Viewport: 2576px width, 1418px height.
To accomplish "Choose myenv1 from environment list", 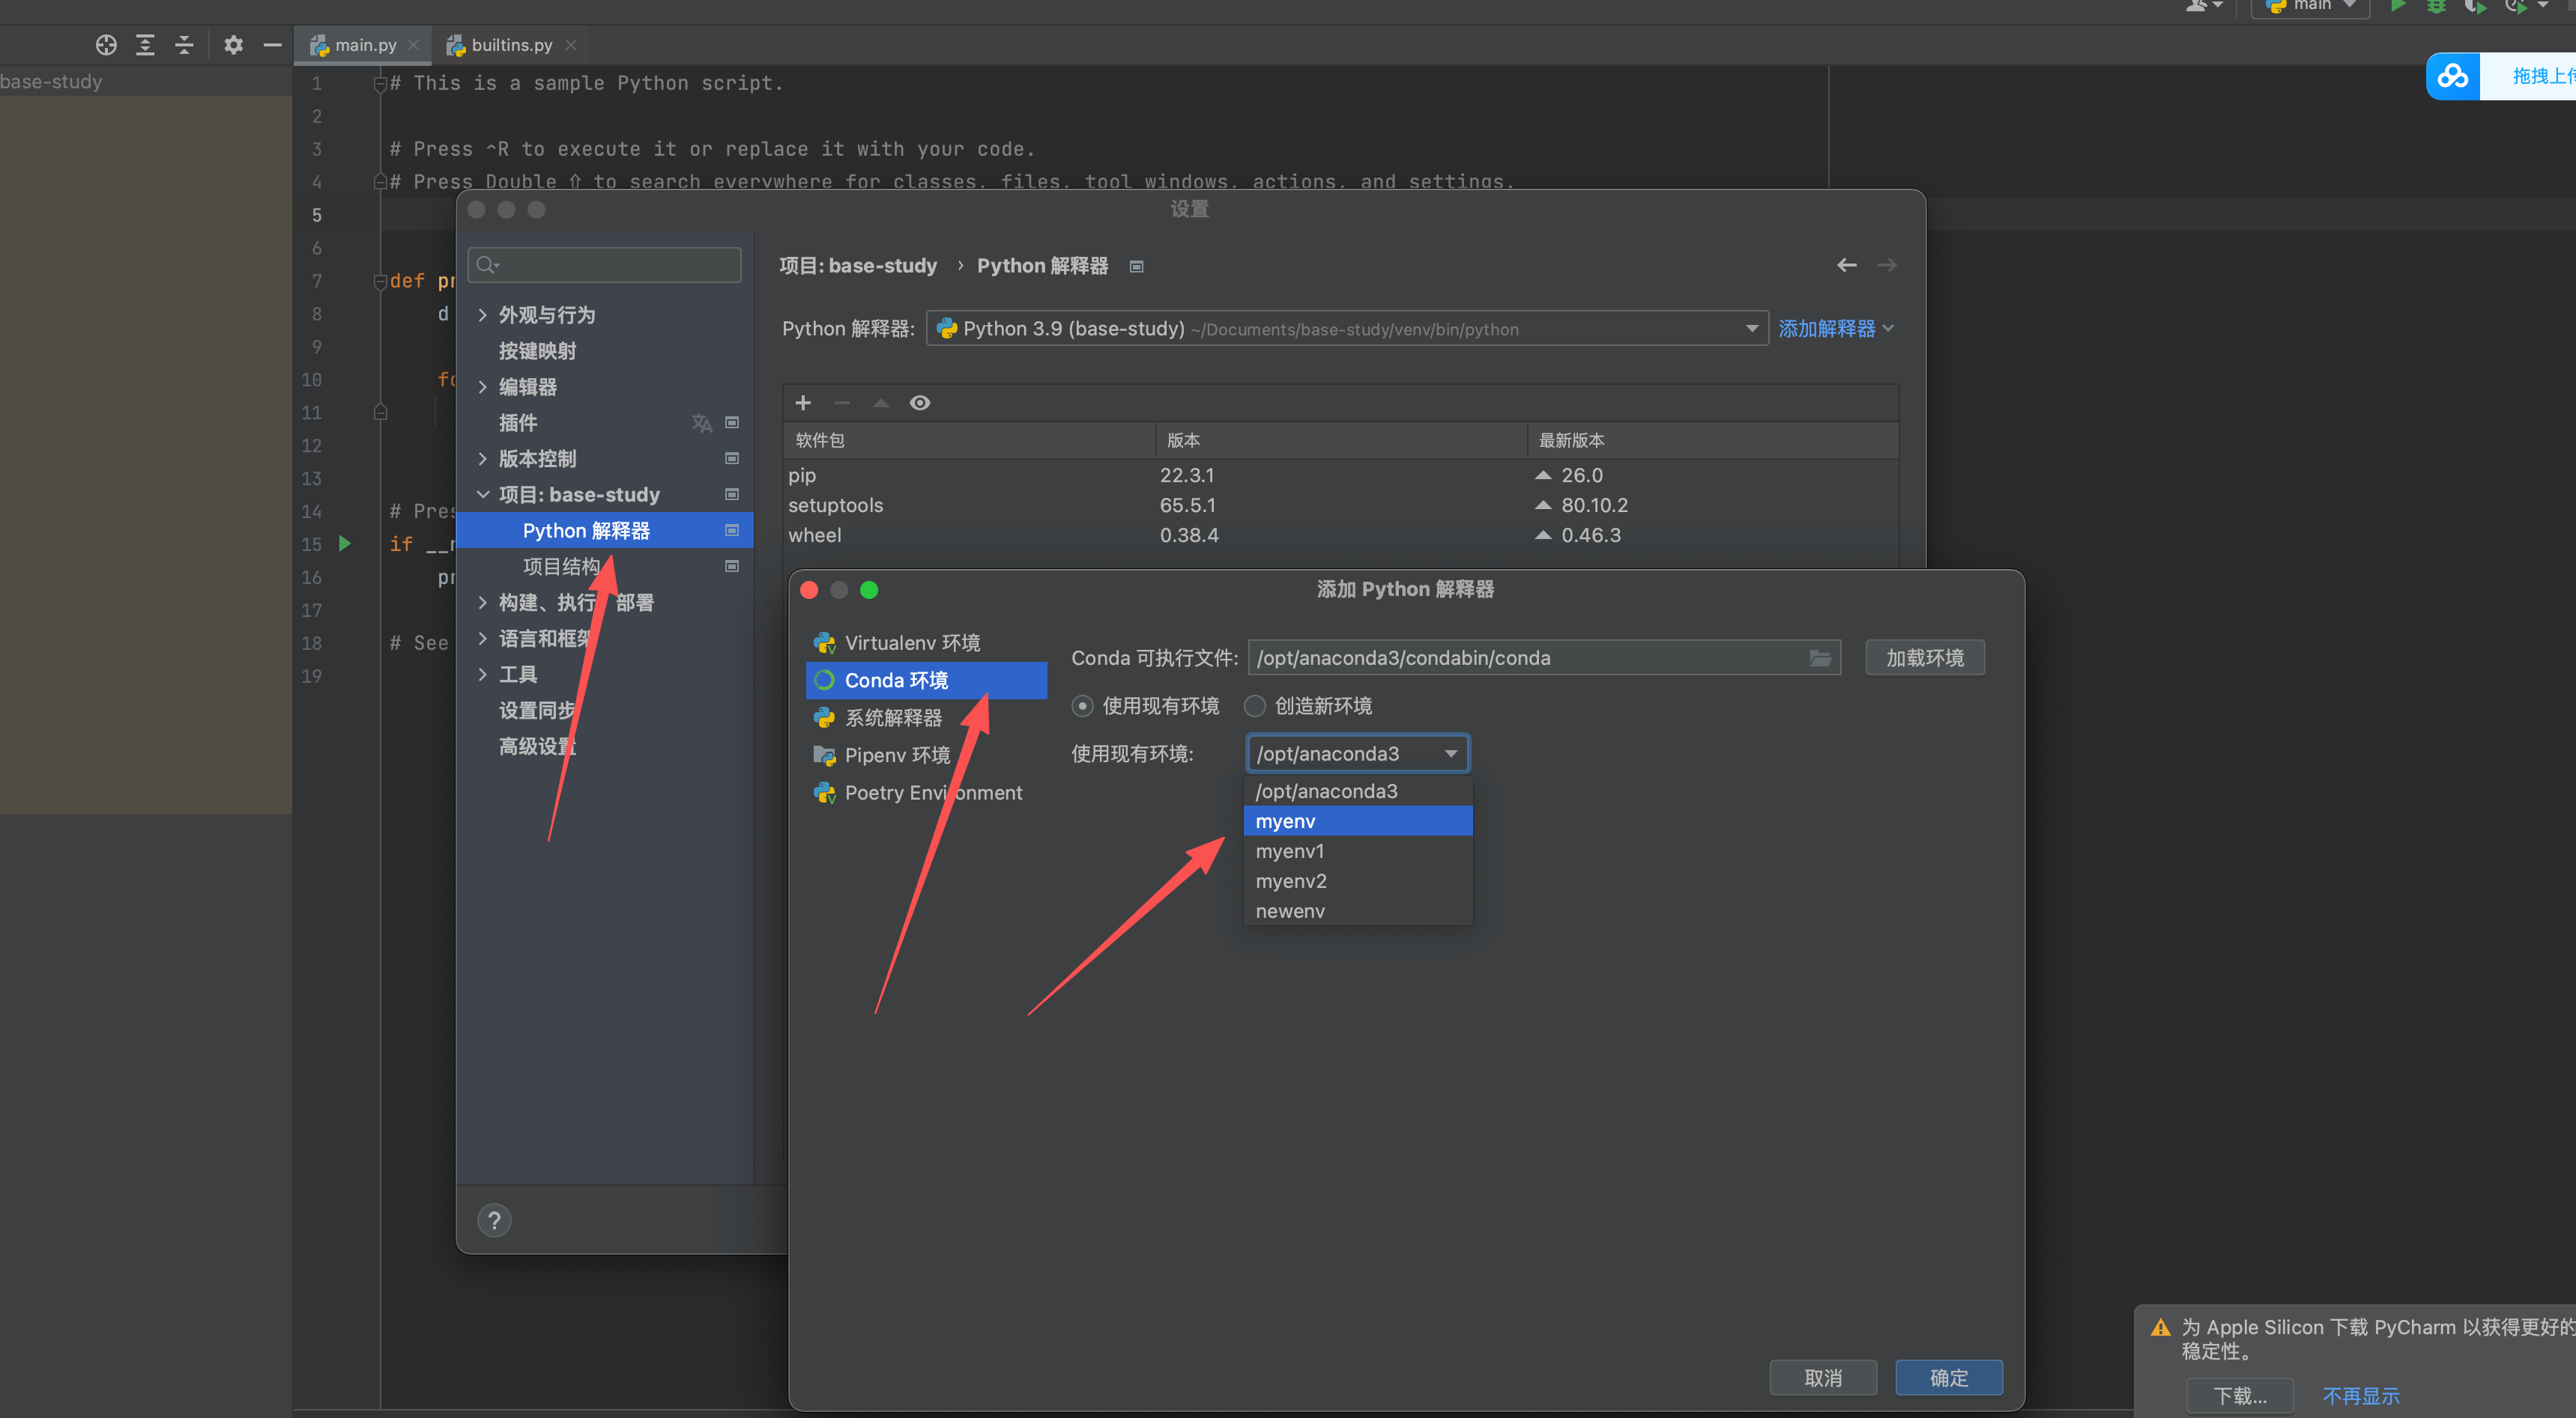I will pyautogui.click(x=1290, y=851).
